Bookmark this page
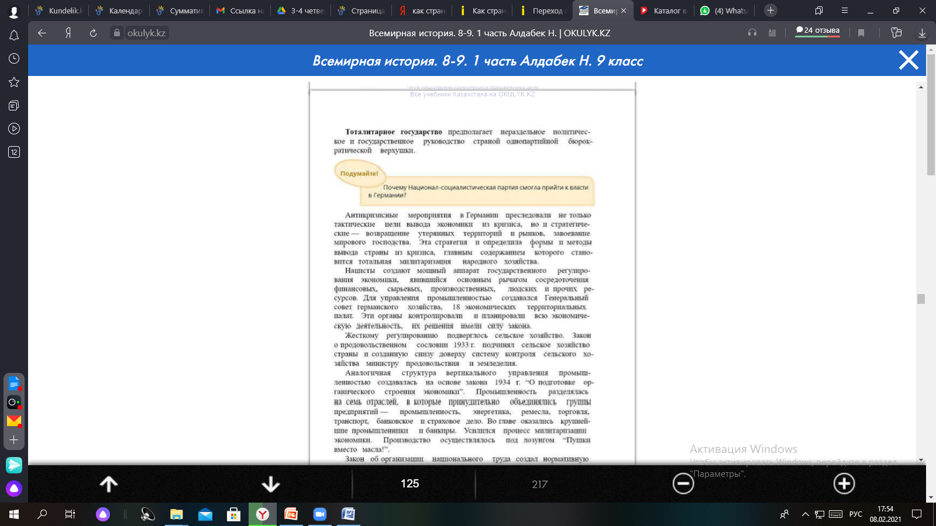936x526 pixels. pos(861,33)
